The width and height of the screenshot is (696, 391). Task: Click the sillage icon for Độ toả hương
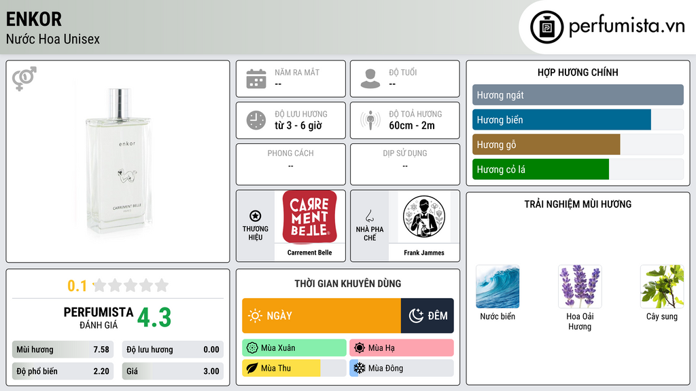(370, 120)
